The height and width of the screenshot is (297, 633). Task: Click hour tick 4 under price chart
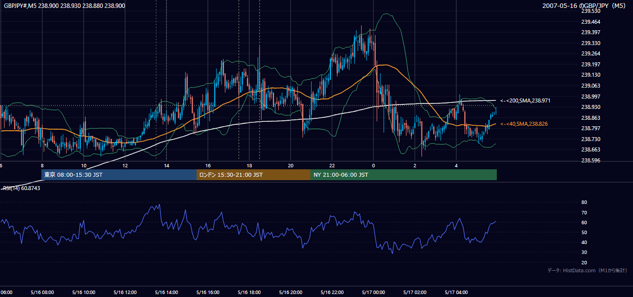click(x=457, y=165)
